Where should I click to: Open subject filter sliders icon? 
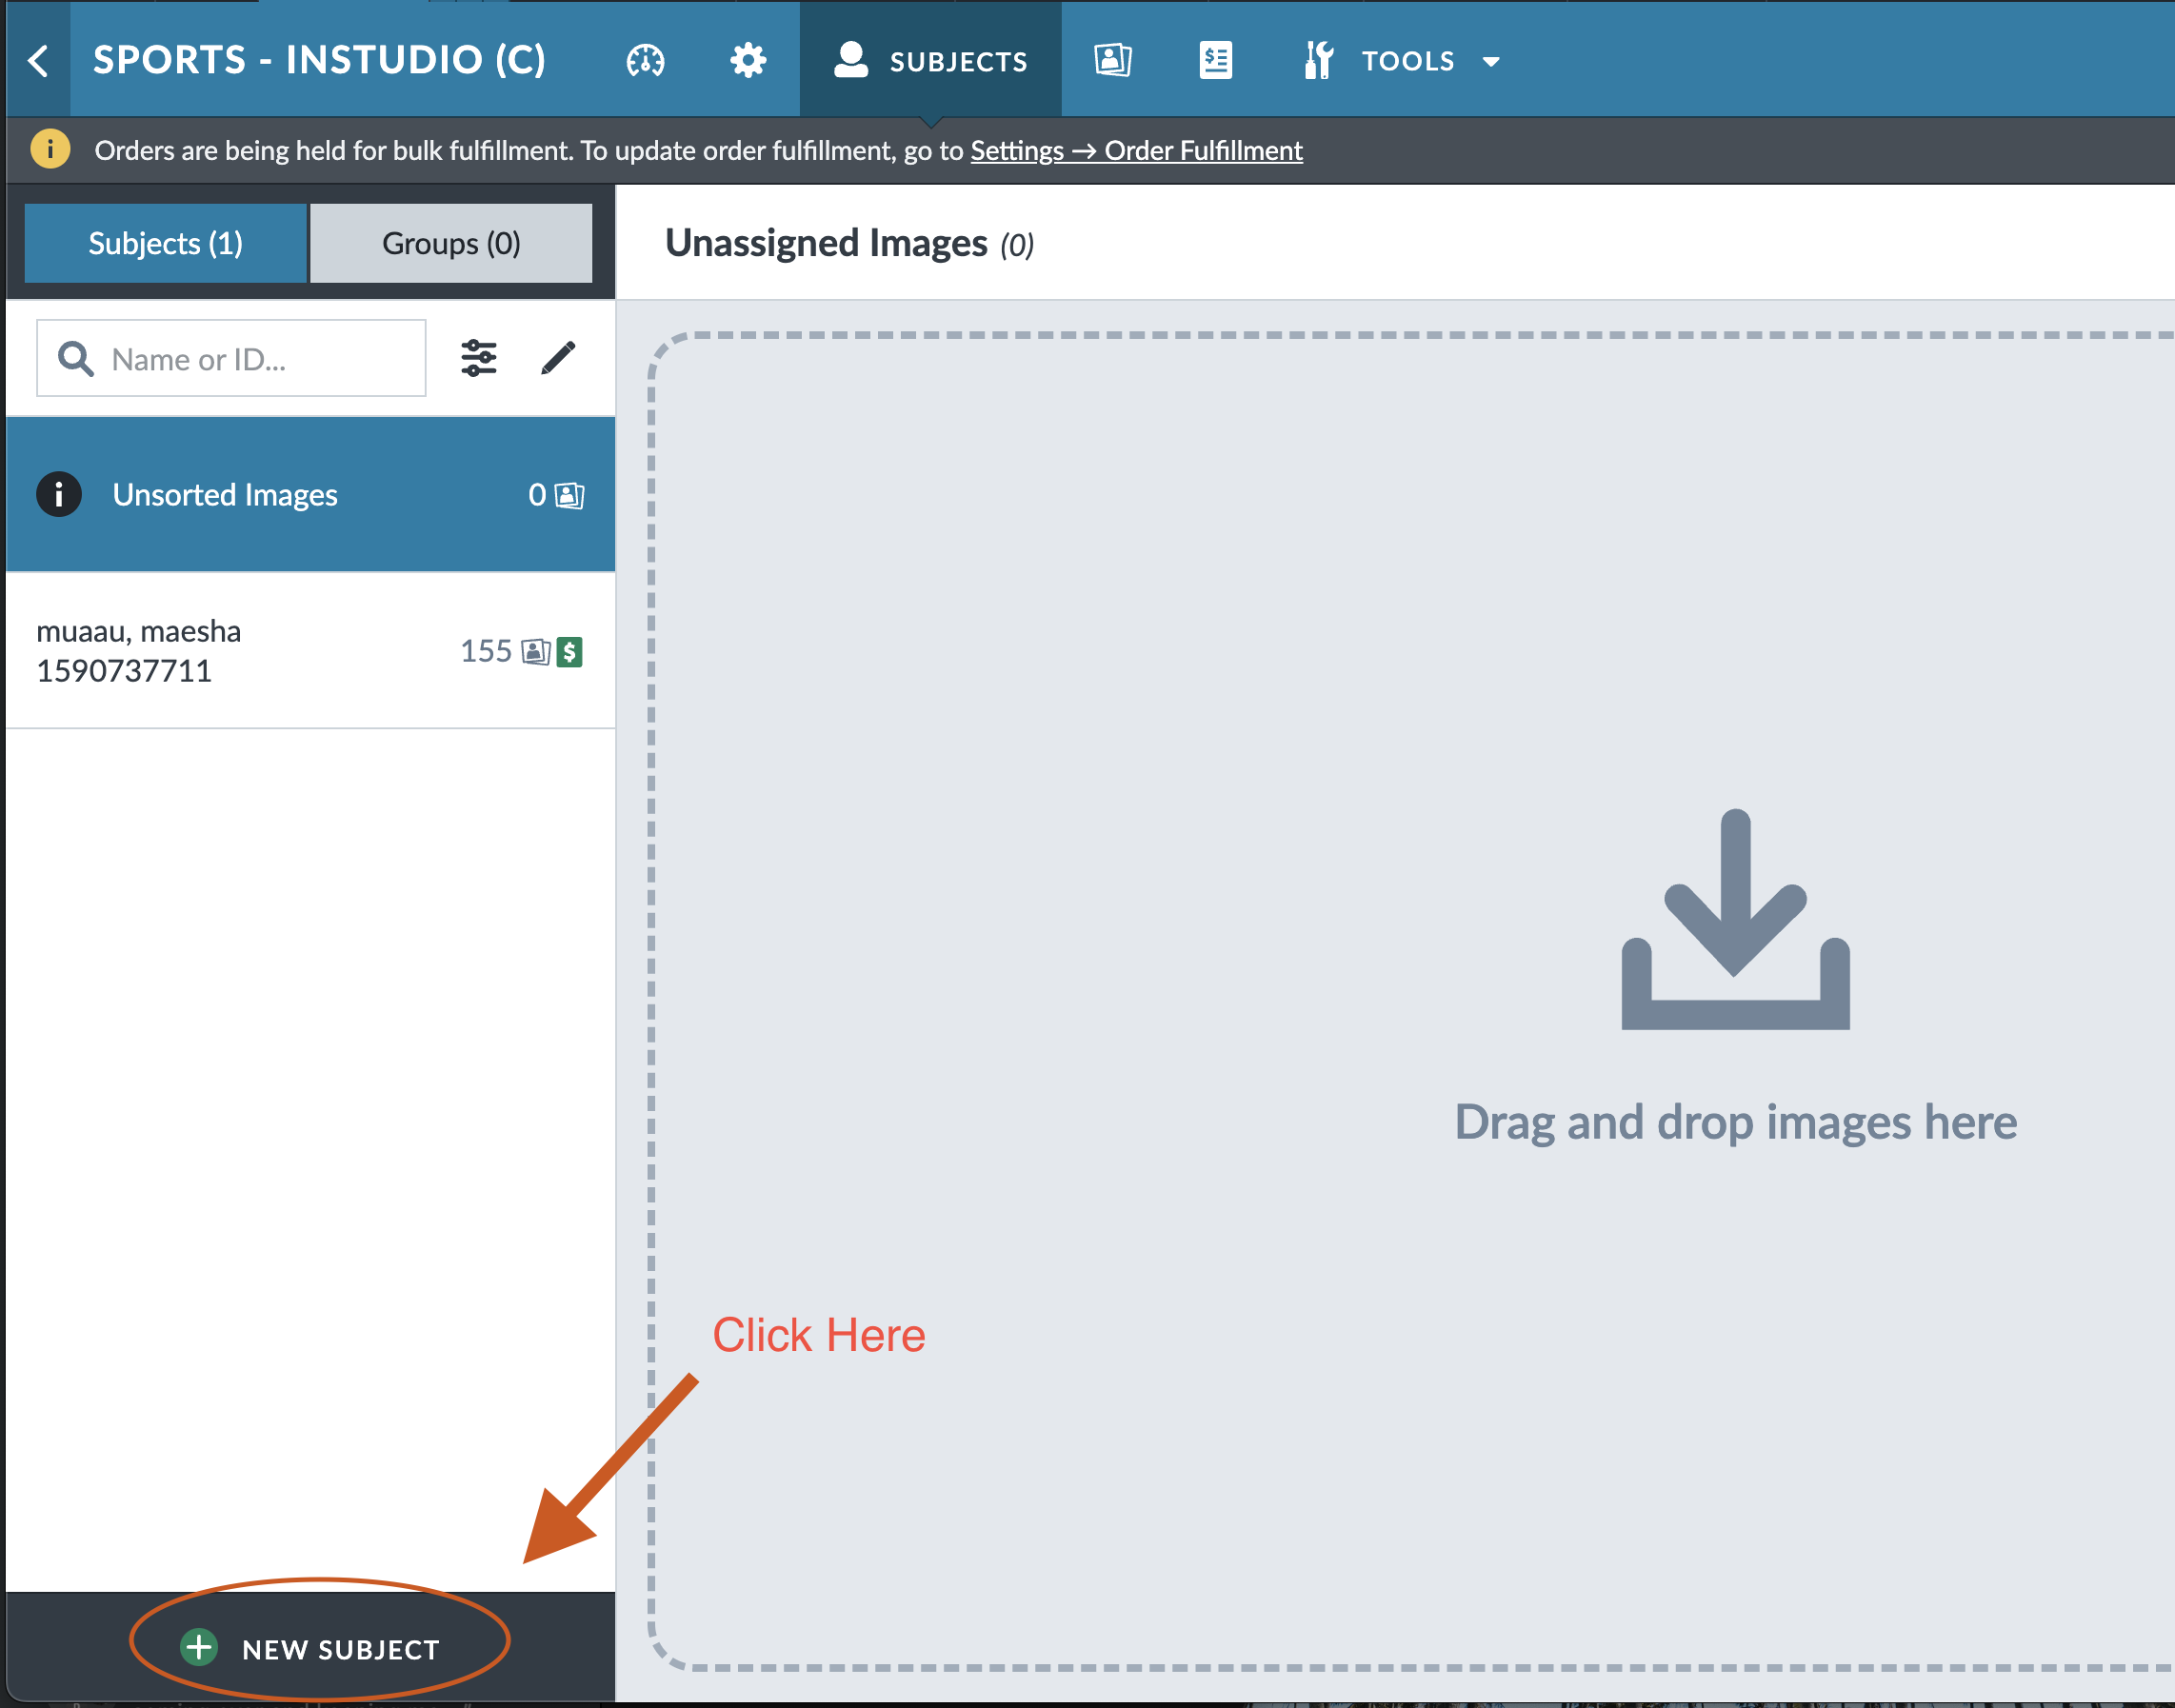479,358
